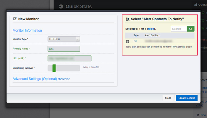Click the green search magnifier button
207x118 pixels.
pyautogui.click(x=190, y=29)
